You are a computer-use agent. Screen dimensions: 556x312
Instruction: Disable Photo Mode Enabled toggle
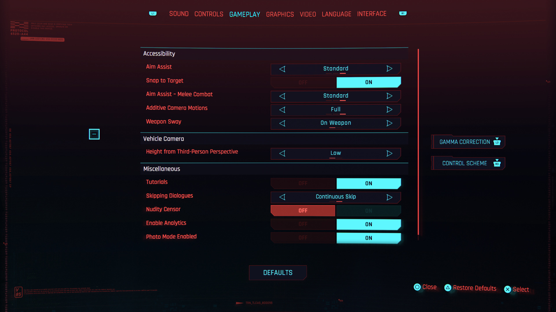[x=303, y=238]
